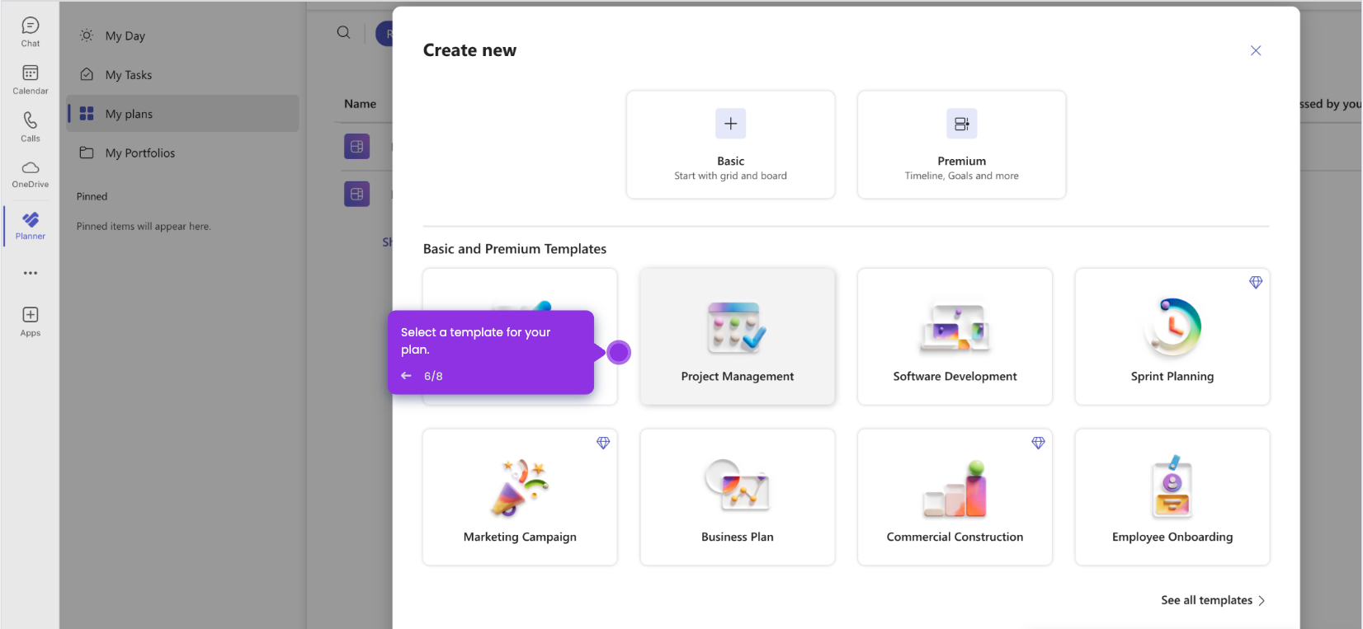
Task: Choose the Sprint Planning template
Action: click(1172, 336)
